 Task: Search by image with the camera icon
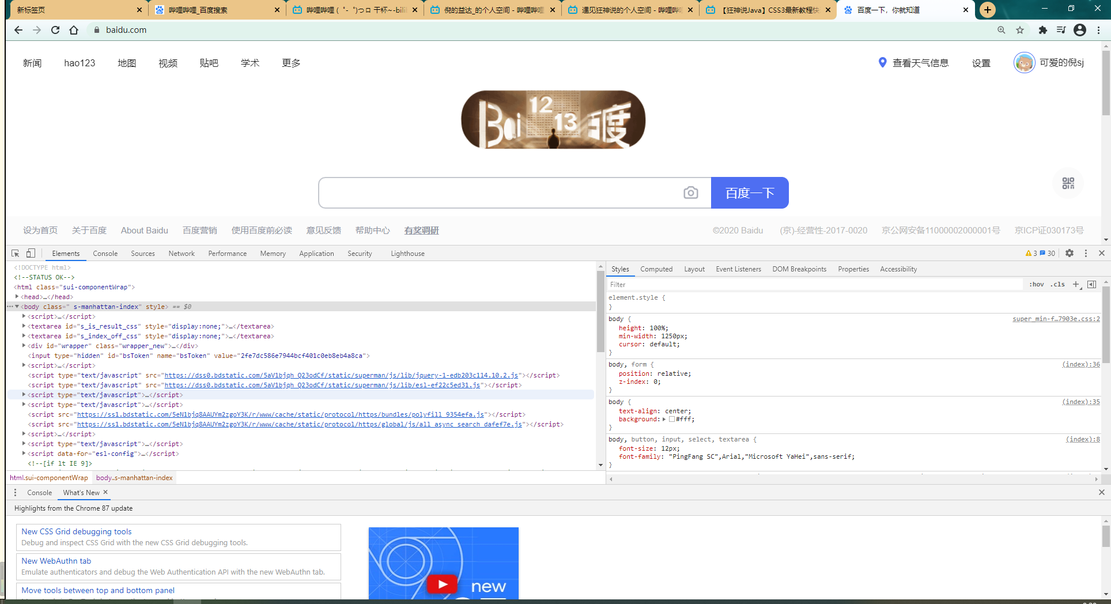coord(691,192)
